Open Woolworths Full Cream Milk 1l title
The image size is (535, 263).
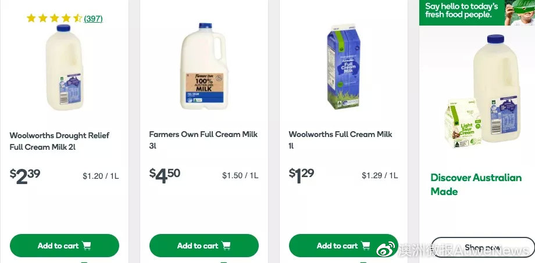(x=340, y=140)
